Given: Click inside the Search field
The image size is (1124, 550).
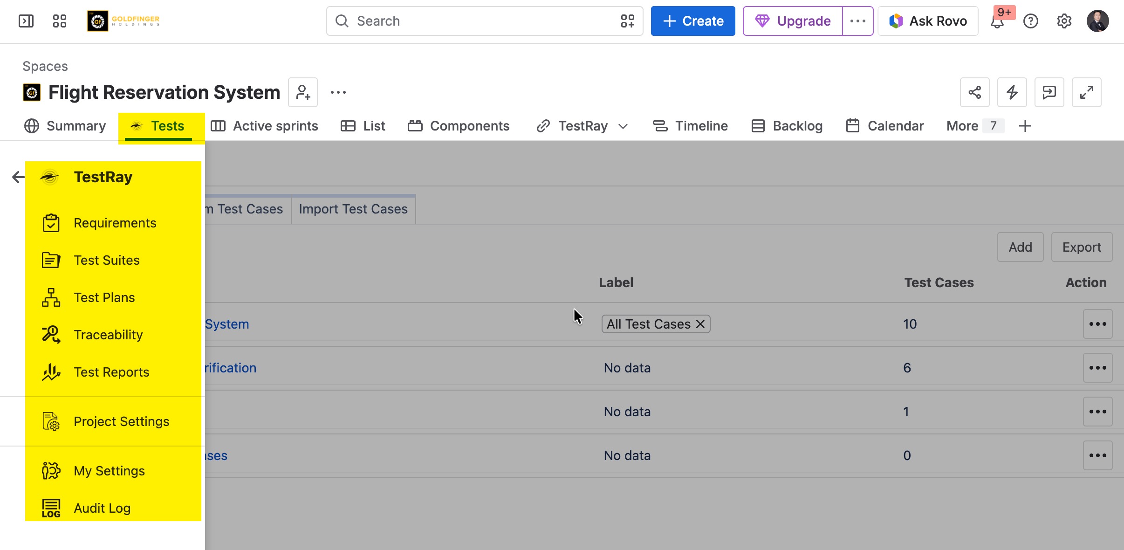Looking at the screenshot, I should click(485, 21).
